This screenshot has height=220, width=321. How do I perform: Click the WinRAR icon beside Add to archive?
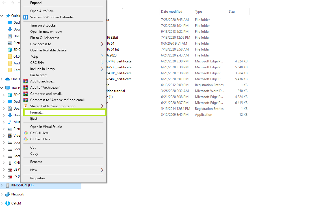26,81
